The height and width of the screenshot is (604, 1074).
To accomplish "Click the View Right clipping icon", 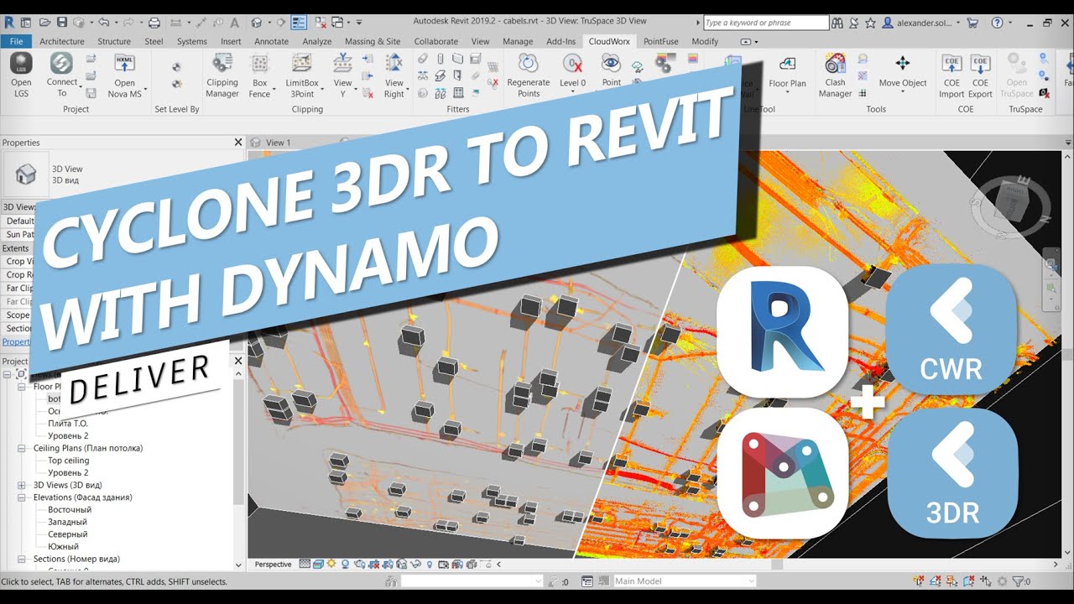I will pos(394,64).
